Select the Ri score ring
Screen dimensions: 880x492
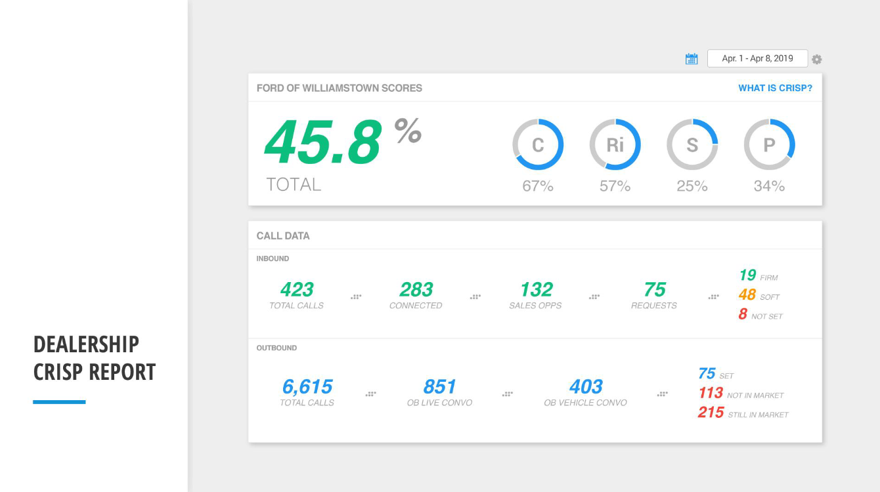point(615,144)
